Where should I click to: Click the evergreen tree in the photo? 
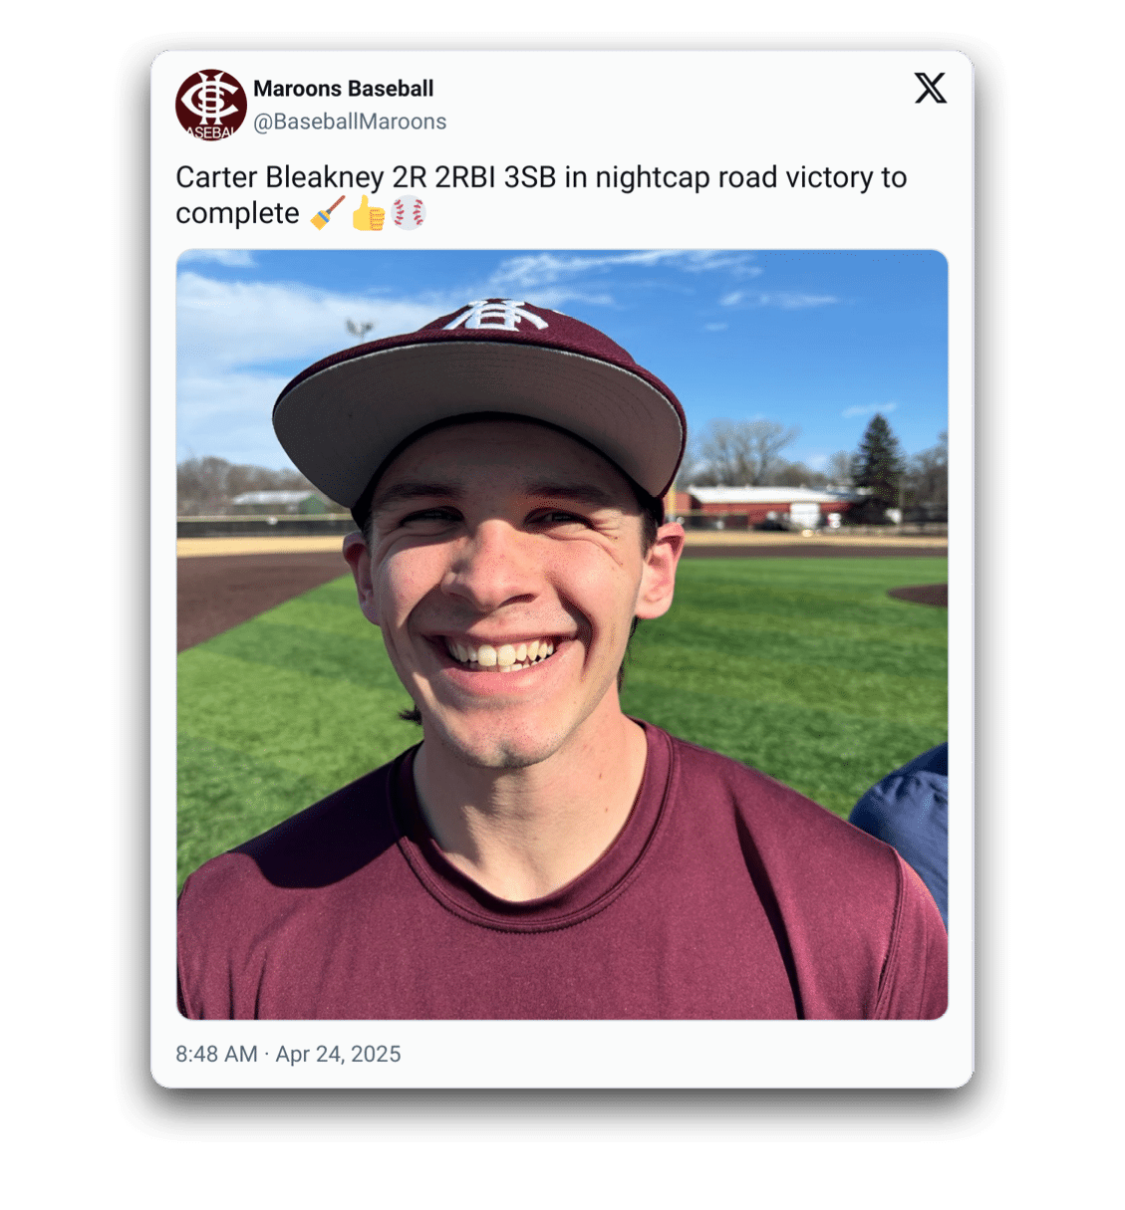click(877, 466)
